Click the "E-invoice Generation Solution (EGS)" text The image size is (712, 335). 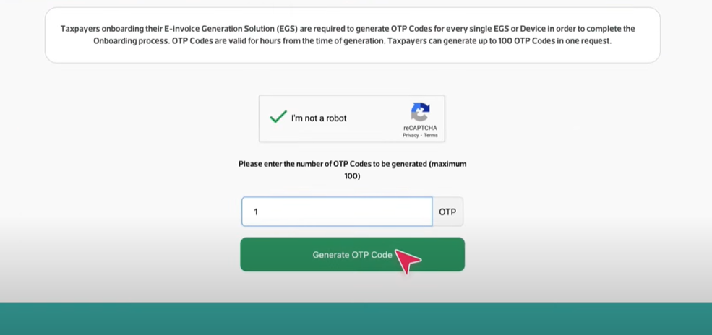point(228,29)
